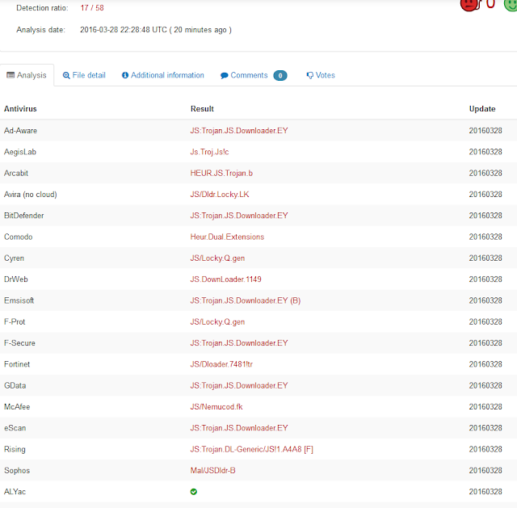Click the magnifier icon next to File detail
This screenshot has height=508, width=517.
[x=66, y=75]
